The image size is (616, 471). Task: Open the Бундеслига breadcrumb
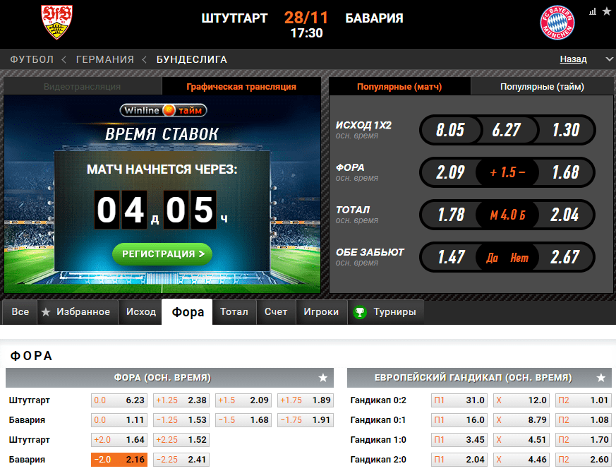coord(192,59)
